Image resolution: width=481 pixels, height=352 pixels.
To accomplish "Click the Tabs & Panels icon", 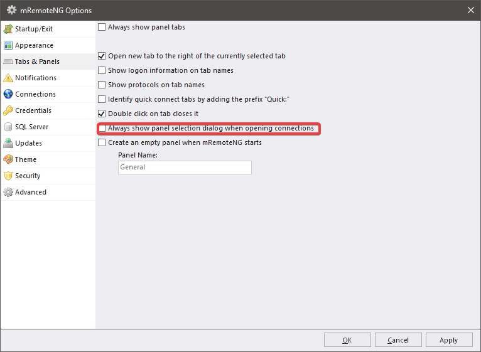I will click(8, 61).
